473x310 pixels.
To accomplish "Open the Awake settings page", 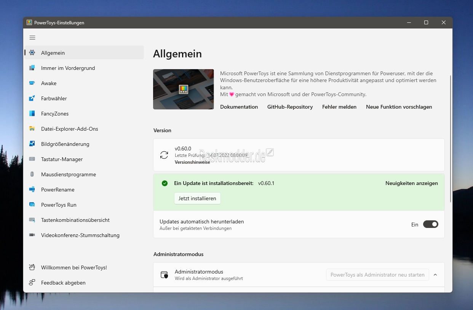I will [84, 83].
